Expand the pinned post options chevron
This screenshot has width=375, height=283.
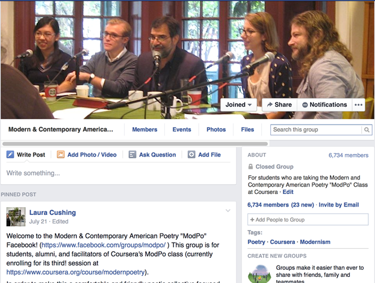[x=228, y=211]
